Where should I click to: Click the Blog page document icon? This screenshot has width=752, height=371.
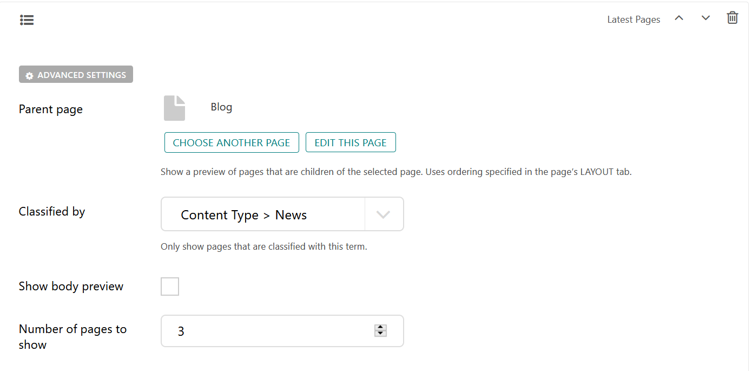(174, 108)
